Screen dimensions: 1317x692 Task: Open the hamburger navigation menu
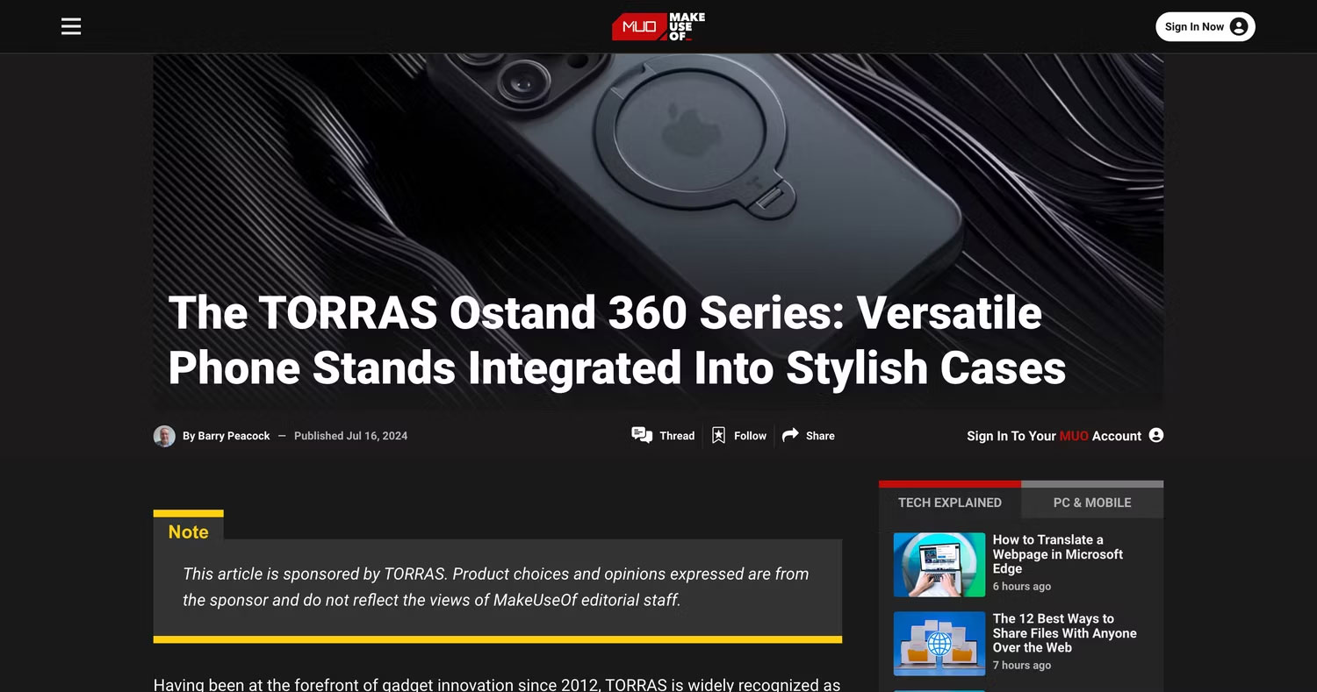click(71, 26)
